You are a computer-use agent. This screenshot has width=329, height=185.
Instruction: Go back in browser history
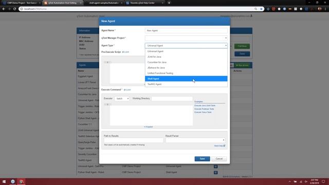pos(4,9)
